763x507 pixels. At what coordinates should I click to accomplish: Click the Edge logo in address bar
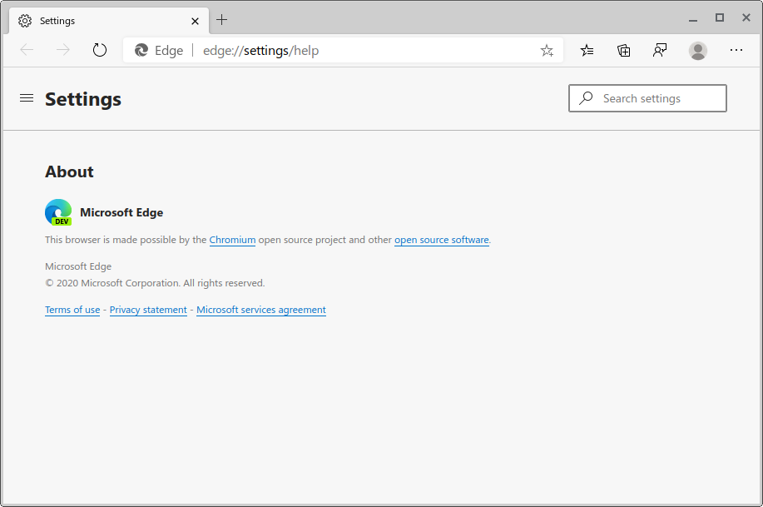pos(141,50)
